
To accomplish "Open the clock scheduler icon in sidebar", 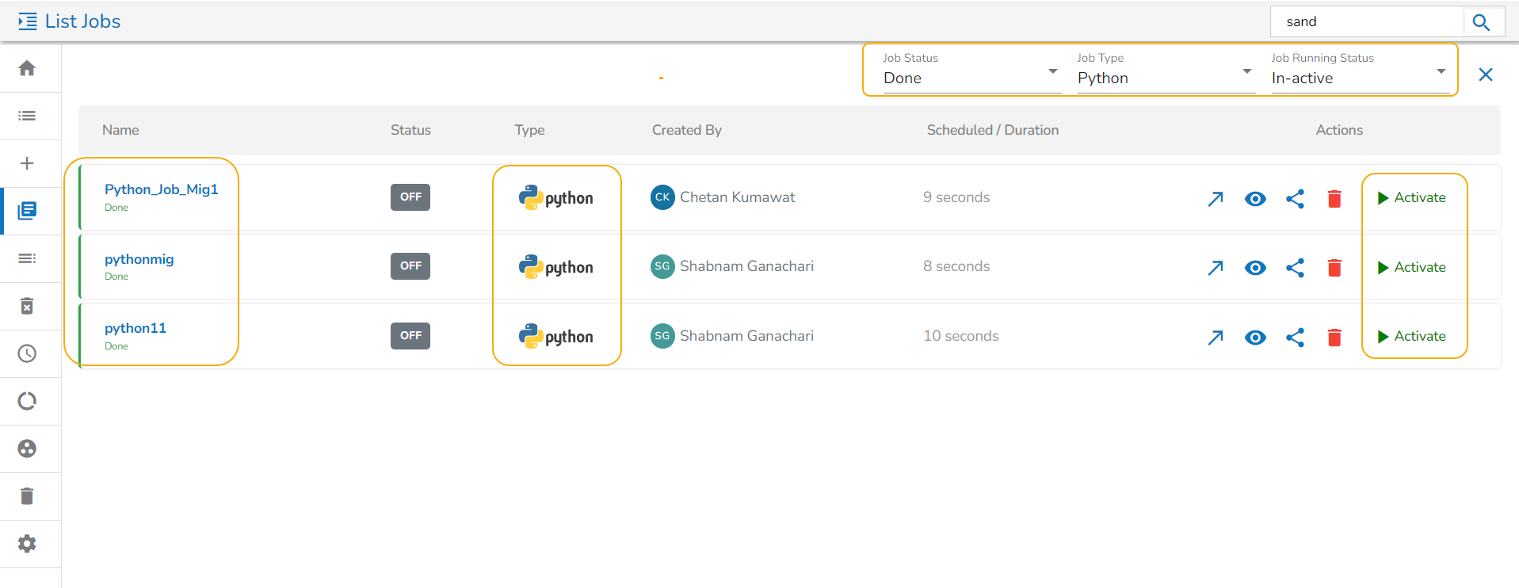I will coord(27,353).
